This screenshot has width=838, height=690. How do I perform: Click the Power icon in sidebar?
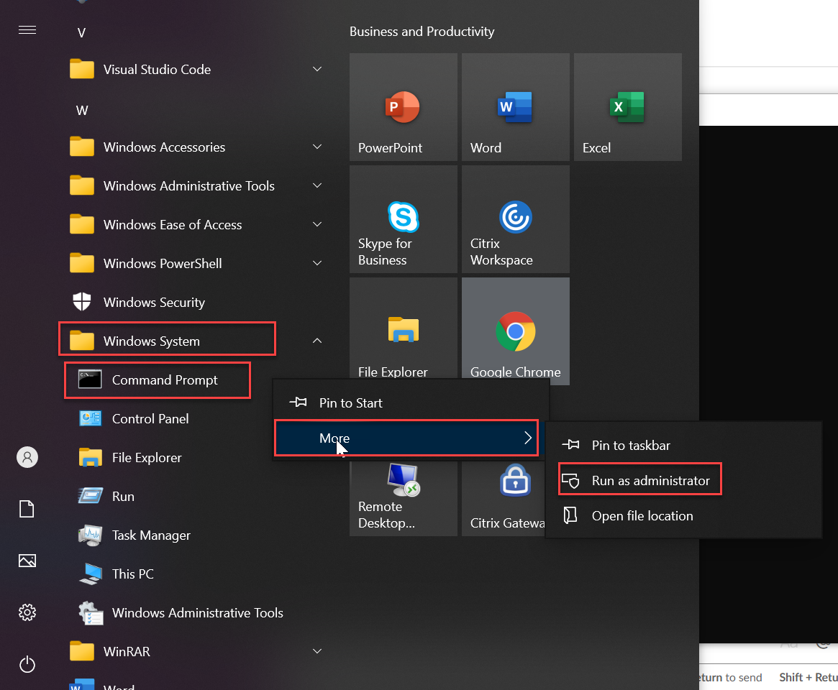tap(27, 664)
